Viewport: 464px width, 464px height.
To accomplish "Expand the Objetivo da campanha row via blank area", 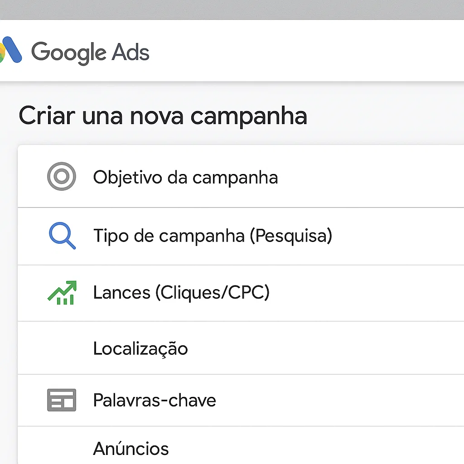I will (371, 176).
